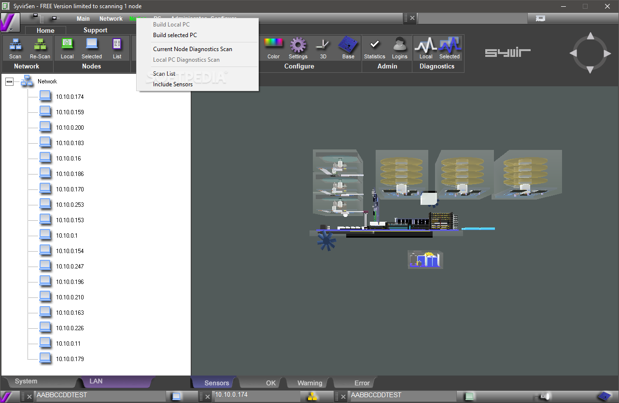Close the first AABBCCDDTEST status field
This screenshot has height=403, width=619.
point(29,397)
